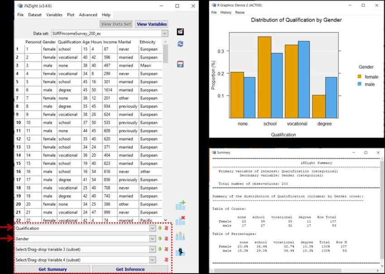Click the new plot window icon in iNZight
The image size is (385, 274).
coord(180,32)
